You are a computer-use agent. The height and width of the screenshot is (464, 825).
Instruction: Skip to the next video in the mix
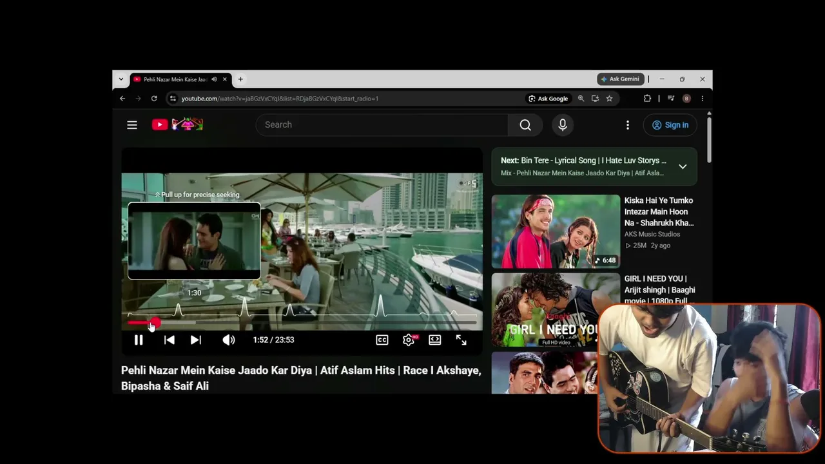click(x=196, y=340)
